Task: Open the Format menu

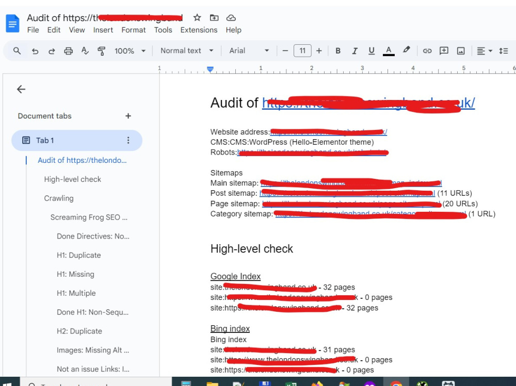Action: (134, 30)
